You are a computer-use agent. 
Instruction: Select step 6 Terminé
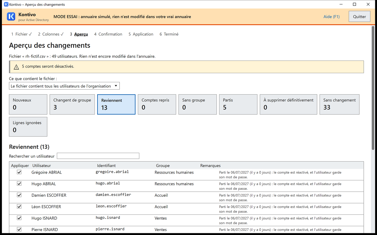169,34
